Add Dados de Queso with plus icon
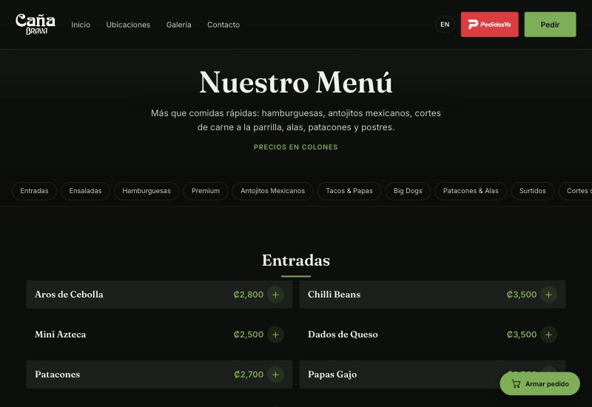Screen dimensions: 592x407 [548, 334]
